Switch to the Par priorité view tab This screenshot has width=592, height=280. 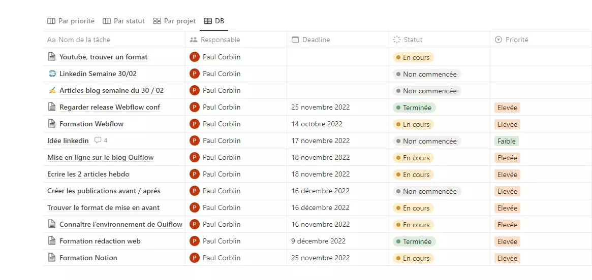click(x=71, y=21)
